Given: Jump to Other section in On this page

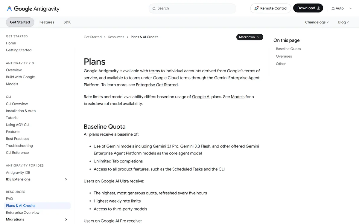Looking at the screenshot, I should (281, 64).
